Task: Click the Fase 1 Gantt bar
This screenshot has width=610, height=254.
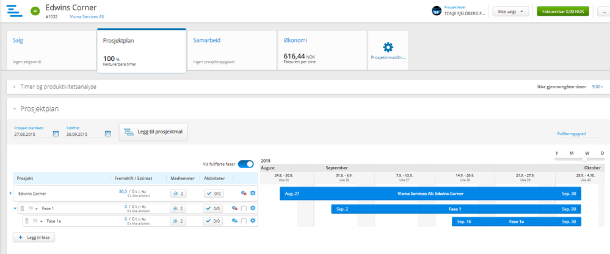Action: [456, 209]
